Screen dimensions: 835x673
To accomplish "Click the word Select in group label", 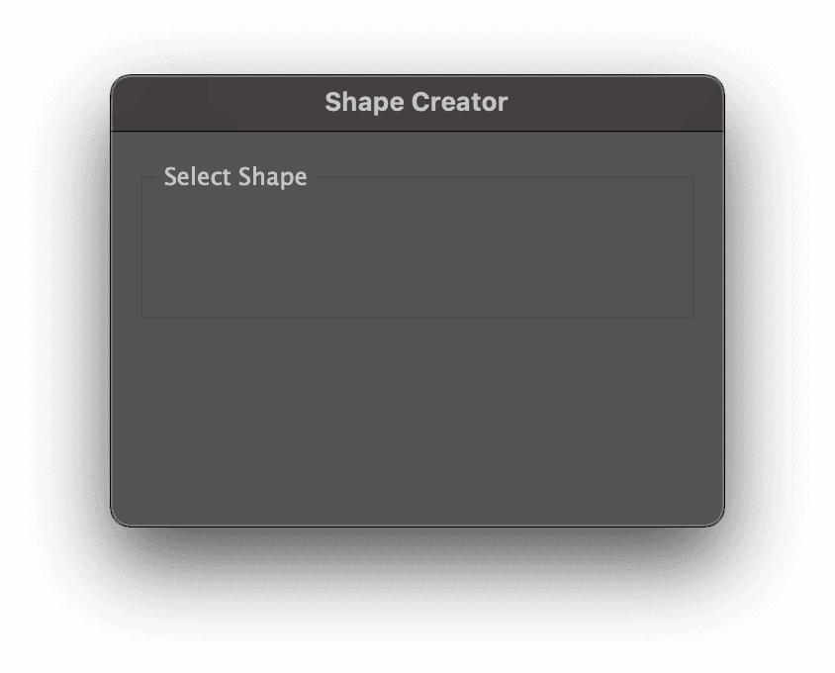I will coord(198,176).
